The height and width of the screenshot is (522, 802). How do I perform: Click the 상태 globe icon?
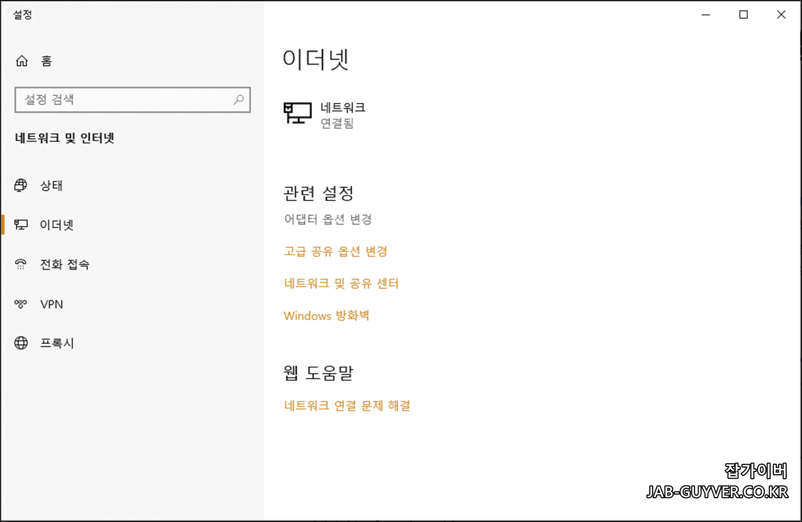21,185
